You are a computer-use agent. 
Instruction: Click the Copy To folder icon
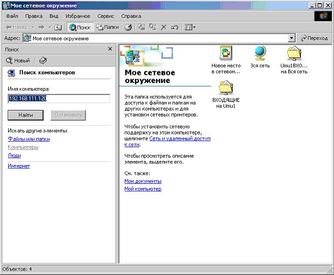point(153,28)
